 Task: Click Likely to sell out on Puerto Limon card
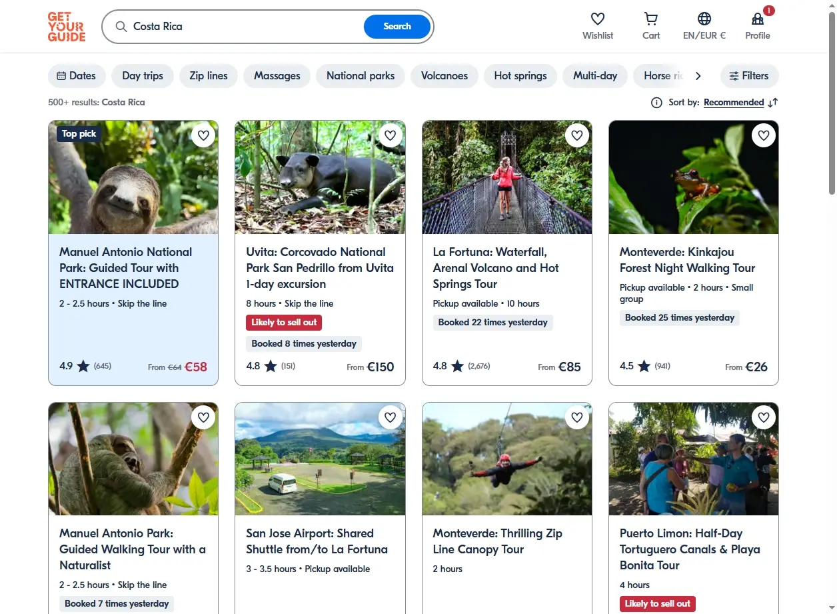pos(658,604)
